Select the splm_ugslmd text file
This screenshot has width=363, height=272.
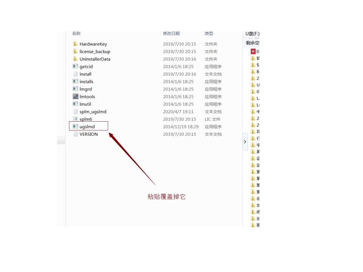[x=93, y=111]
